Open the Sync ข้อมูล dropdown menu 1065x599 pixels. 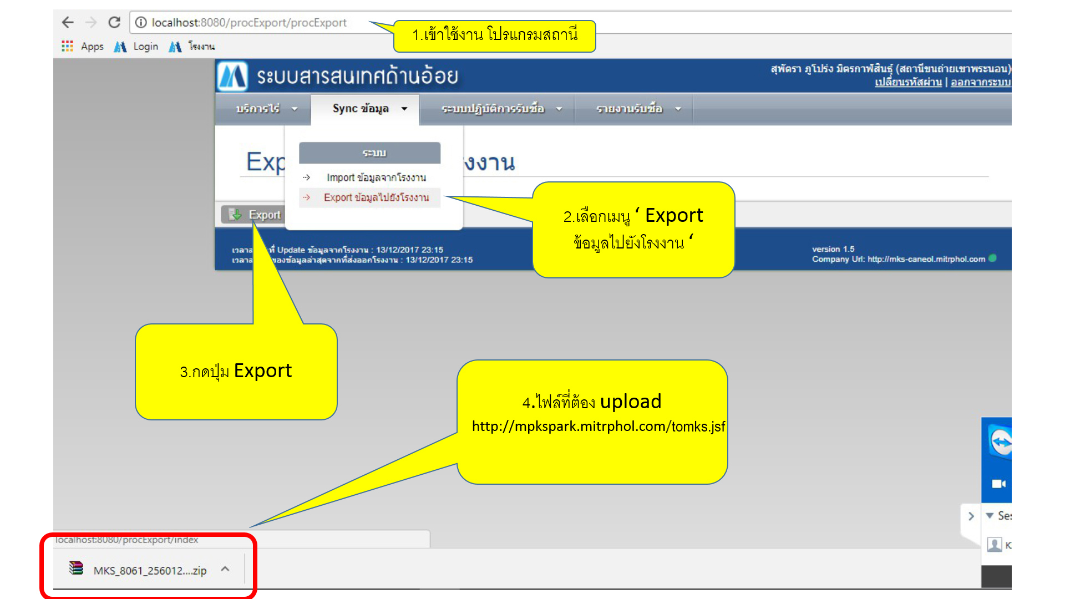369,109
